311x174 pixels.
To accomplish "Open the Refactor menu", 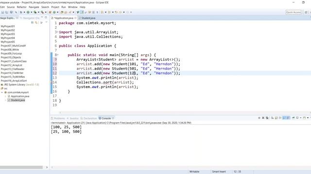I will [21, 7].
